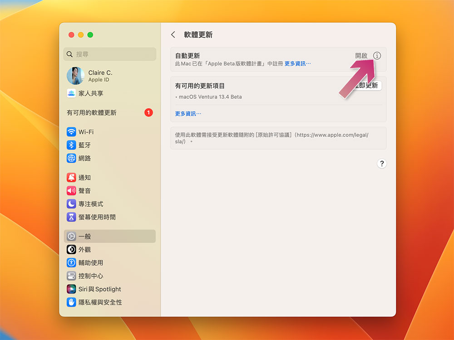The width and height of the screenshot is (454, 340).
Task: Click the 搜尋 search field
Action: (110, 54)
